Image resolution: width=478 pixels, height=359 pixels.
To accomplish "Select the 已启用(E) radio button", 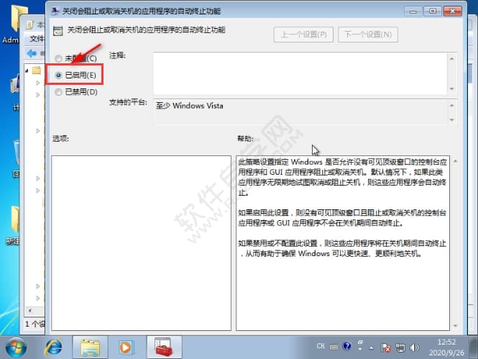I will (x=58, y=75).
